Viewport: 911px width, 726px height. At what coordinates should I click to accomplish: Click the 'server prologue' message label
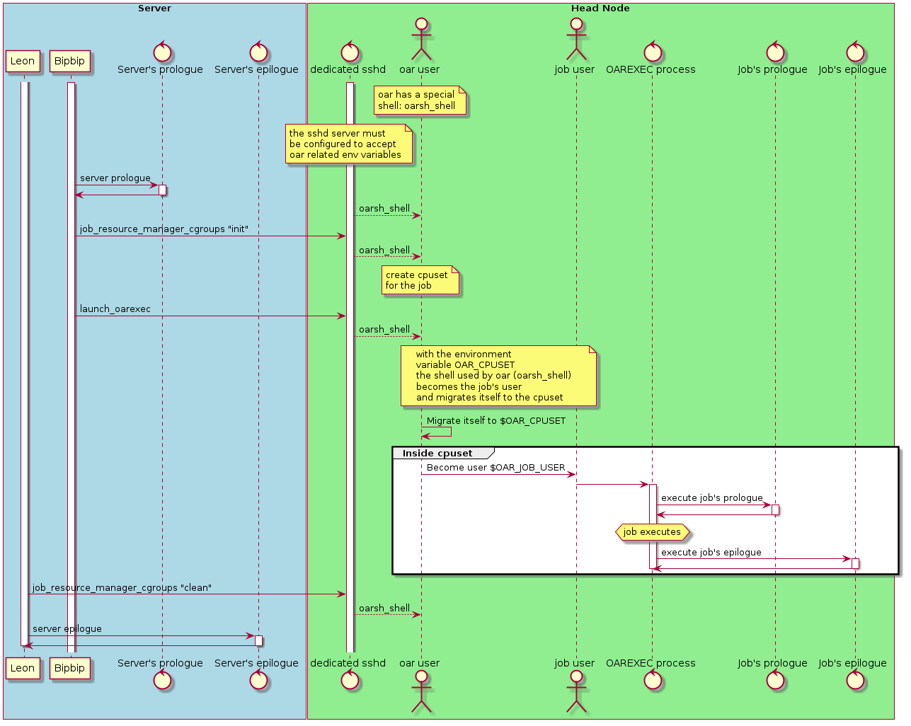point(115,178)
